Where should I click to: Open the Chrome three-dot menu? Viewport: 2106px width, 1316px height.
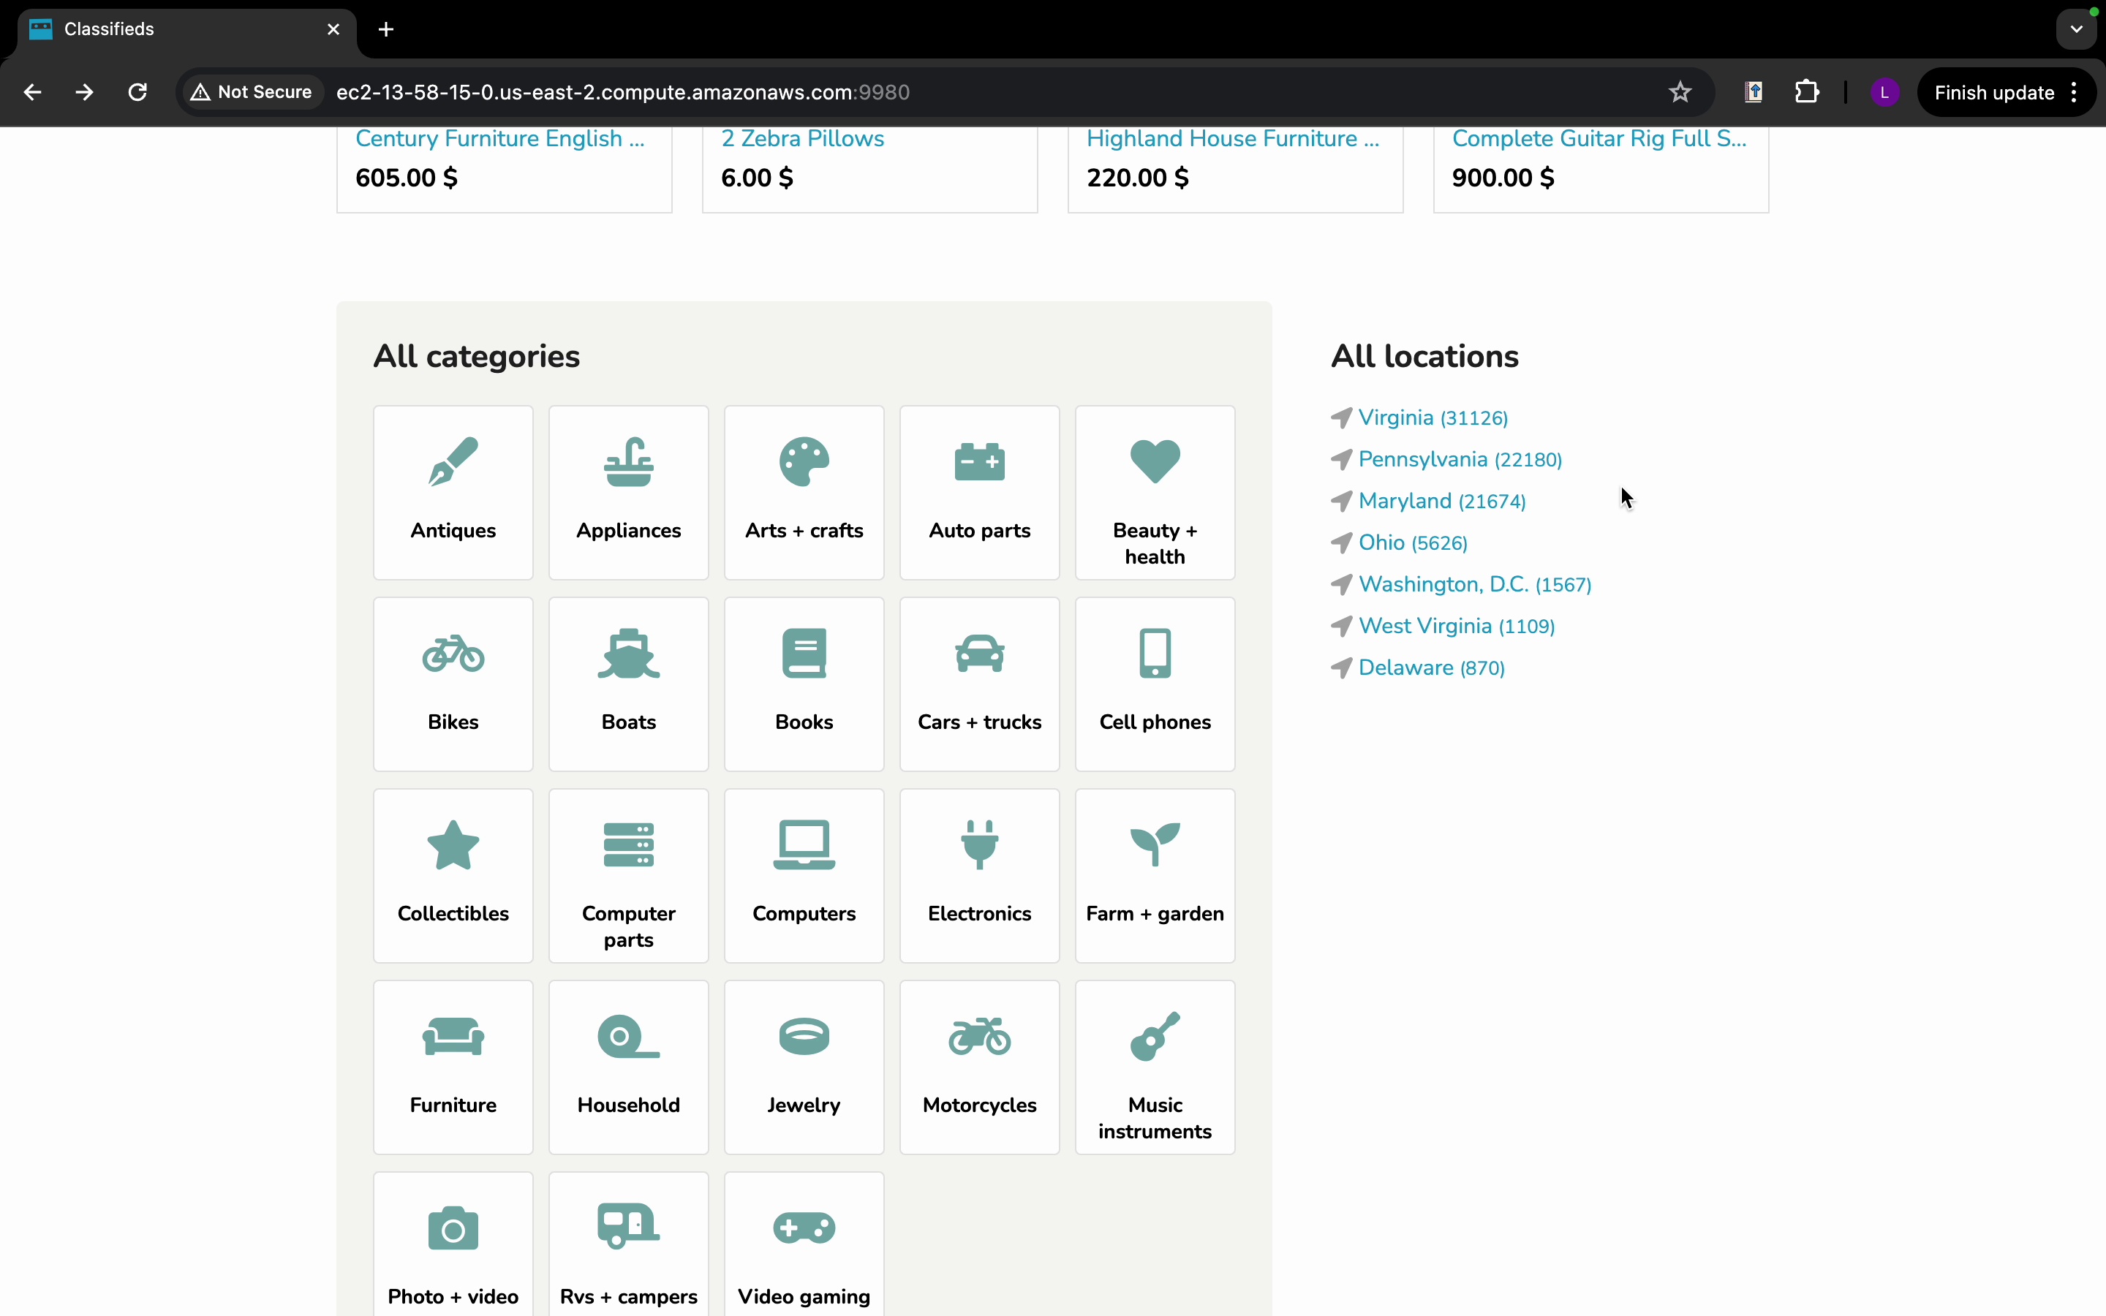click(2075, 92)
